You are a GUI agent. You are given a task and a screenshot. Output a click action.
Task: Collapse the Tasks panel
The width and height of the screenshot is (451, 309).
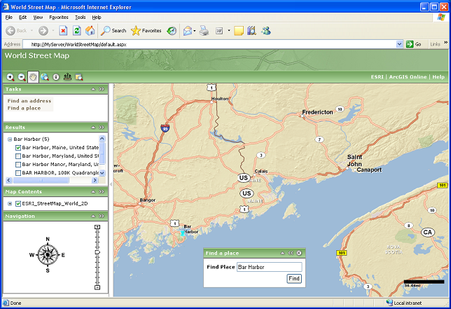point(92,89)
